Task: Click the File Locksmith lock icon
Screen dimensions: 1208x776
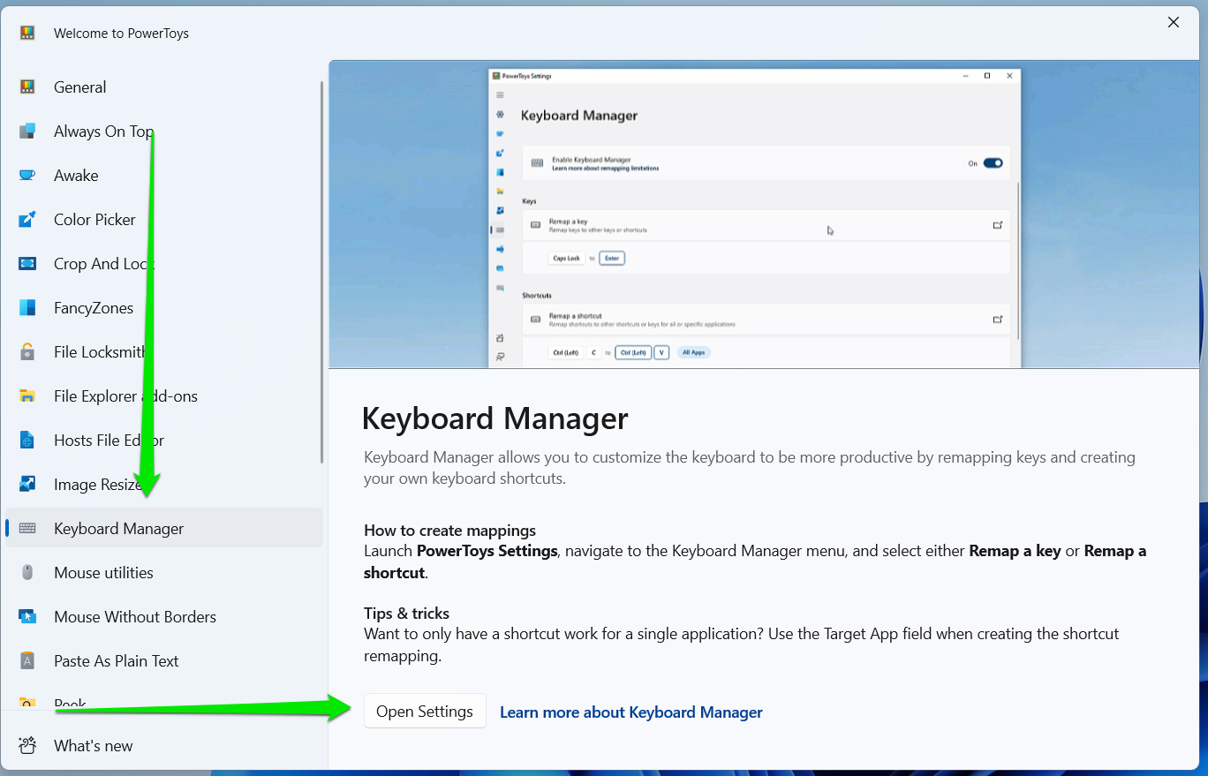Action: click(x=27, y=351)
